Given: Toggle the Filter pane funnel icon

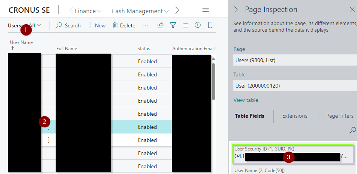Looking at the screenshot, I should pos(173,25).
